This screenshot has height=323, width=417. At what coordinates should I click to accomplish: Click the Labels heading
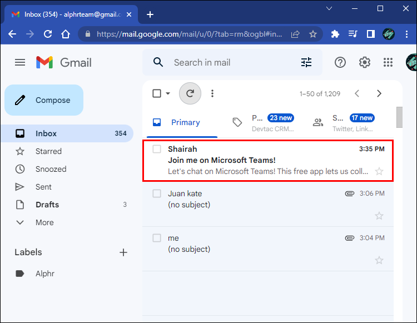click(28, 252)
